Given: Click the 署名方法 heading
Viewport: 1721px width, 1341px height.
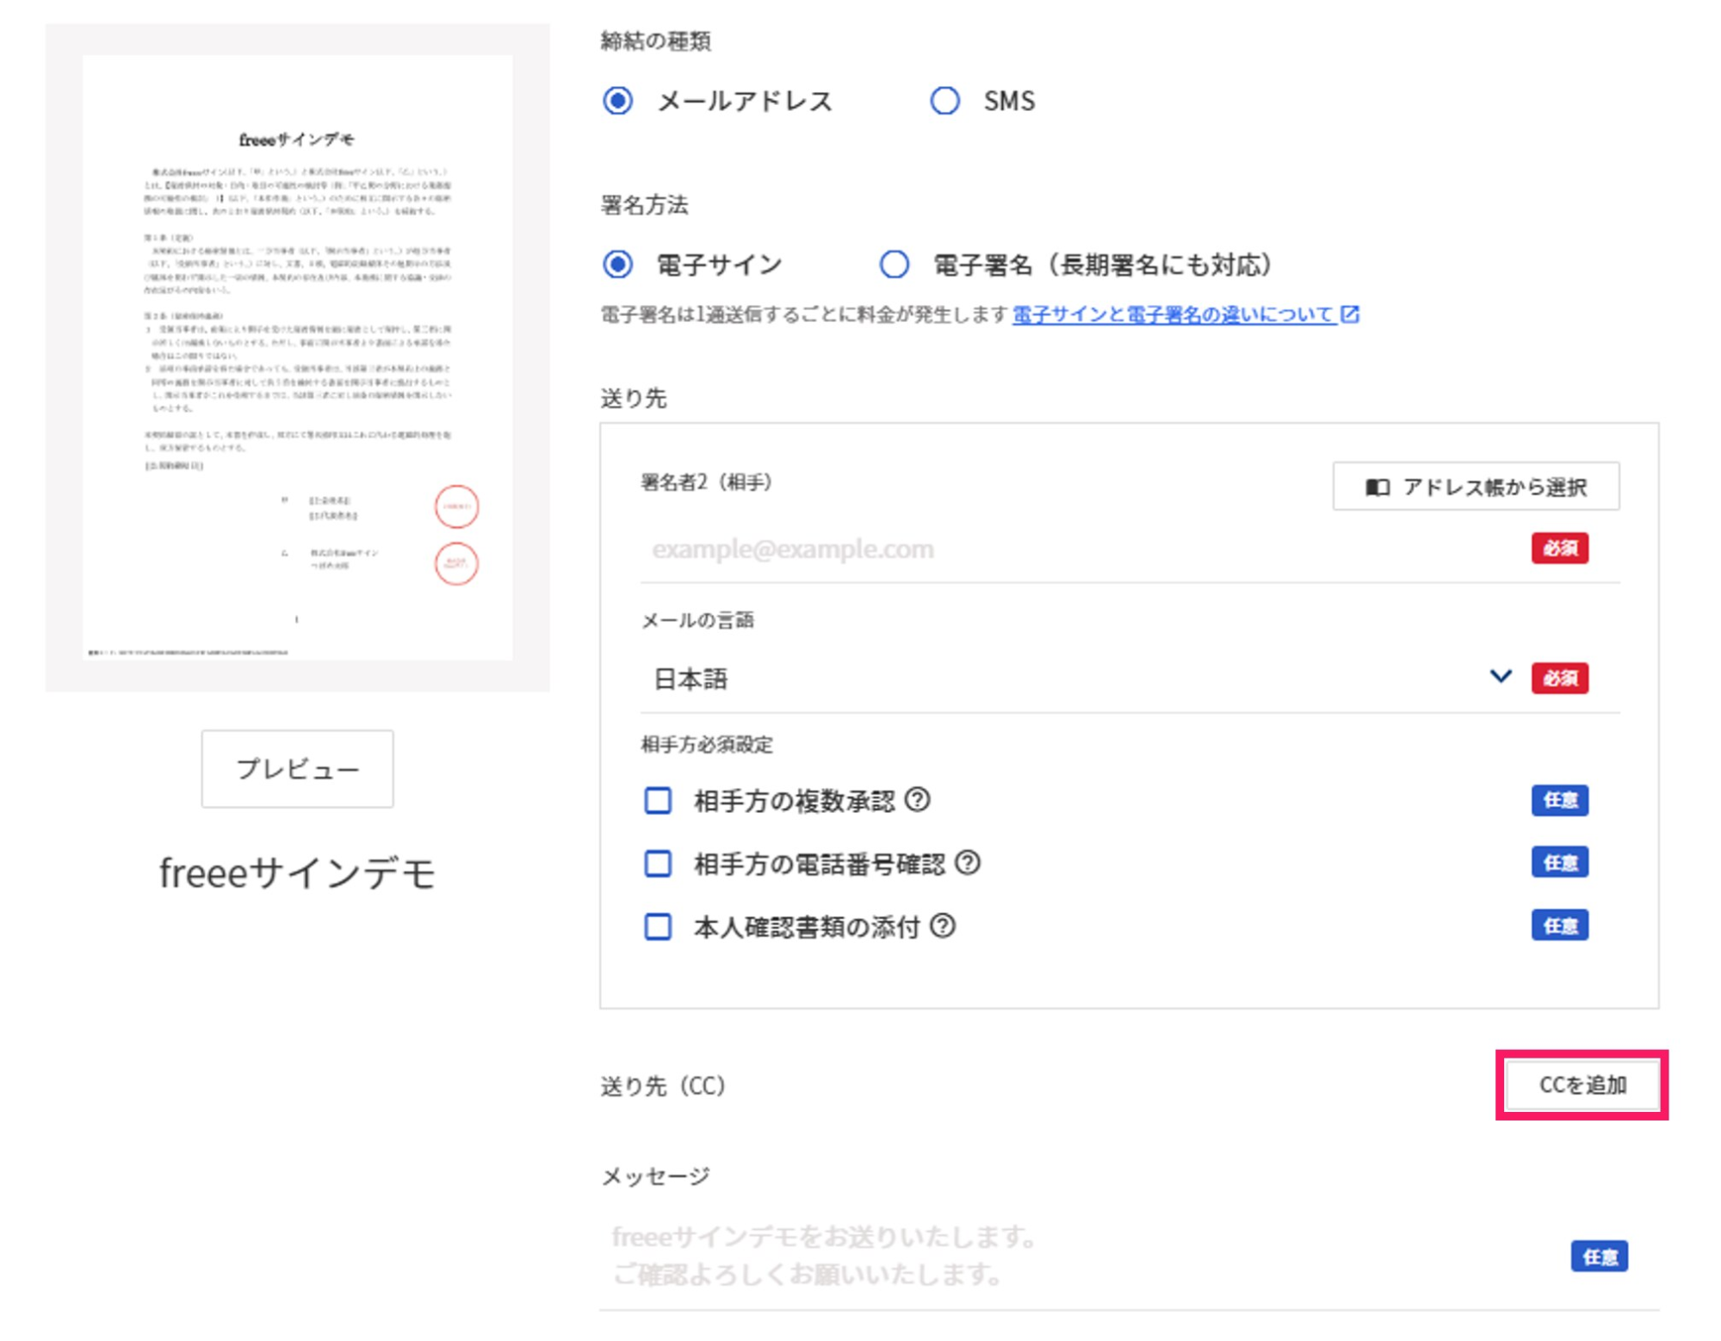Looking at the screenshot, I should coord(644,205).
